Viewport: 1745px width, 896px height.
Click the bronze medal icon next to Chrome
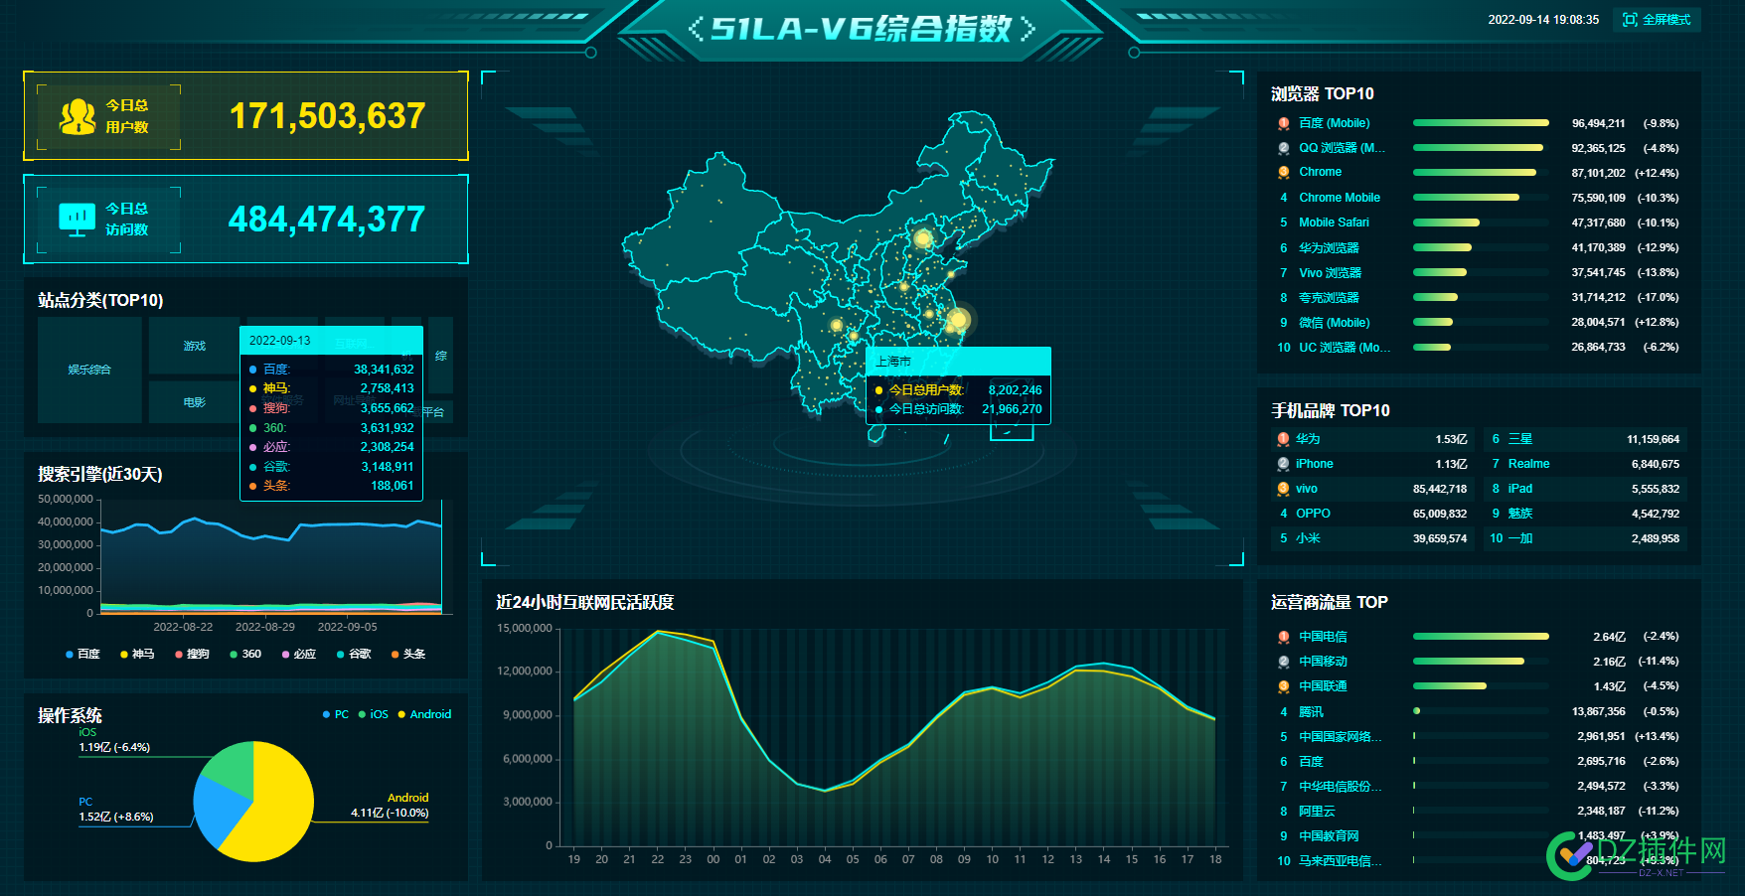pyautogui.click(x=1284, y=173)
